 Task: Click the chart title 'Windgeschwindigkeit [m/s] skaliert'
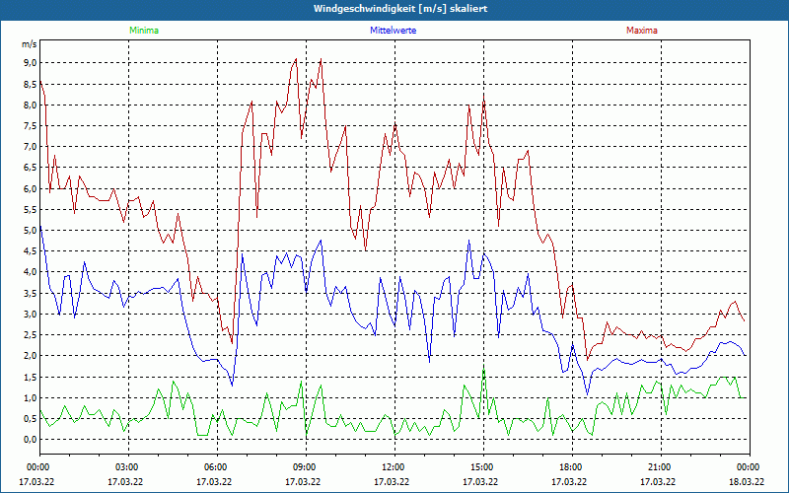[x=400, y=9]
